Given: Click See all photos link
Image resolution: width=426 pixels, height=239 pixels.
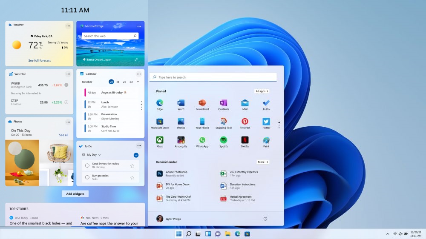Looking at the screenshot, I should click(x=63, y=135).
